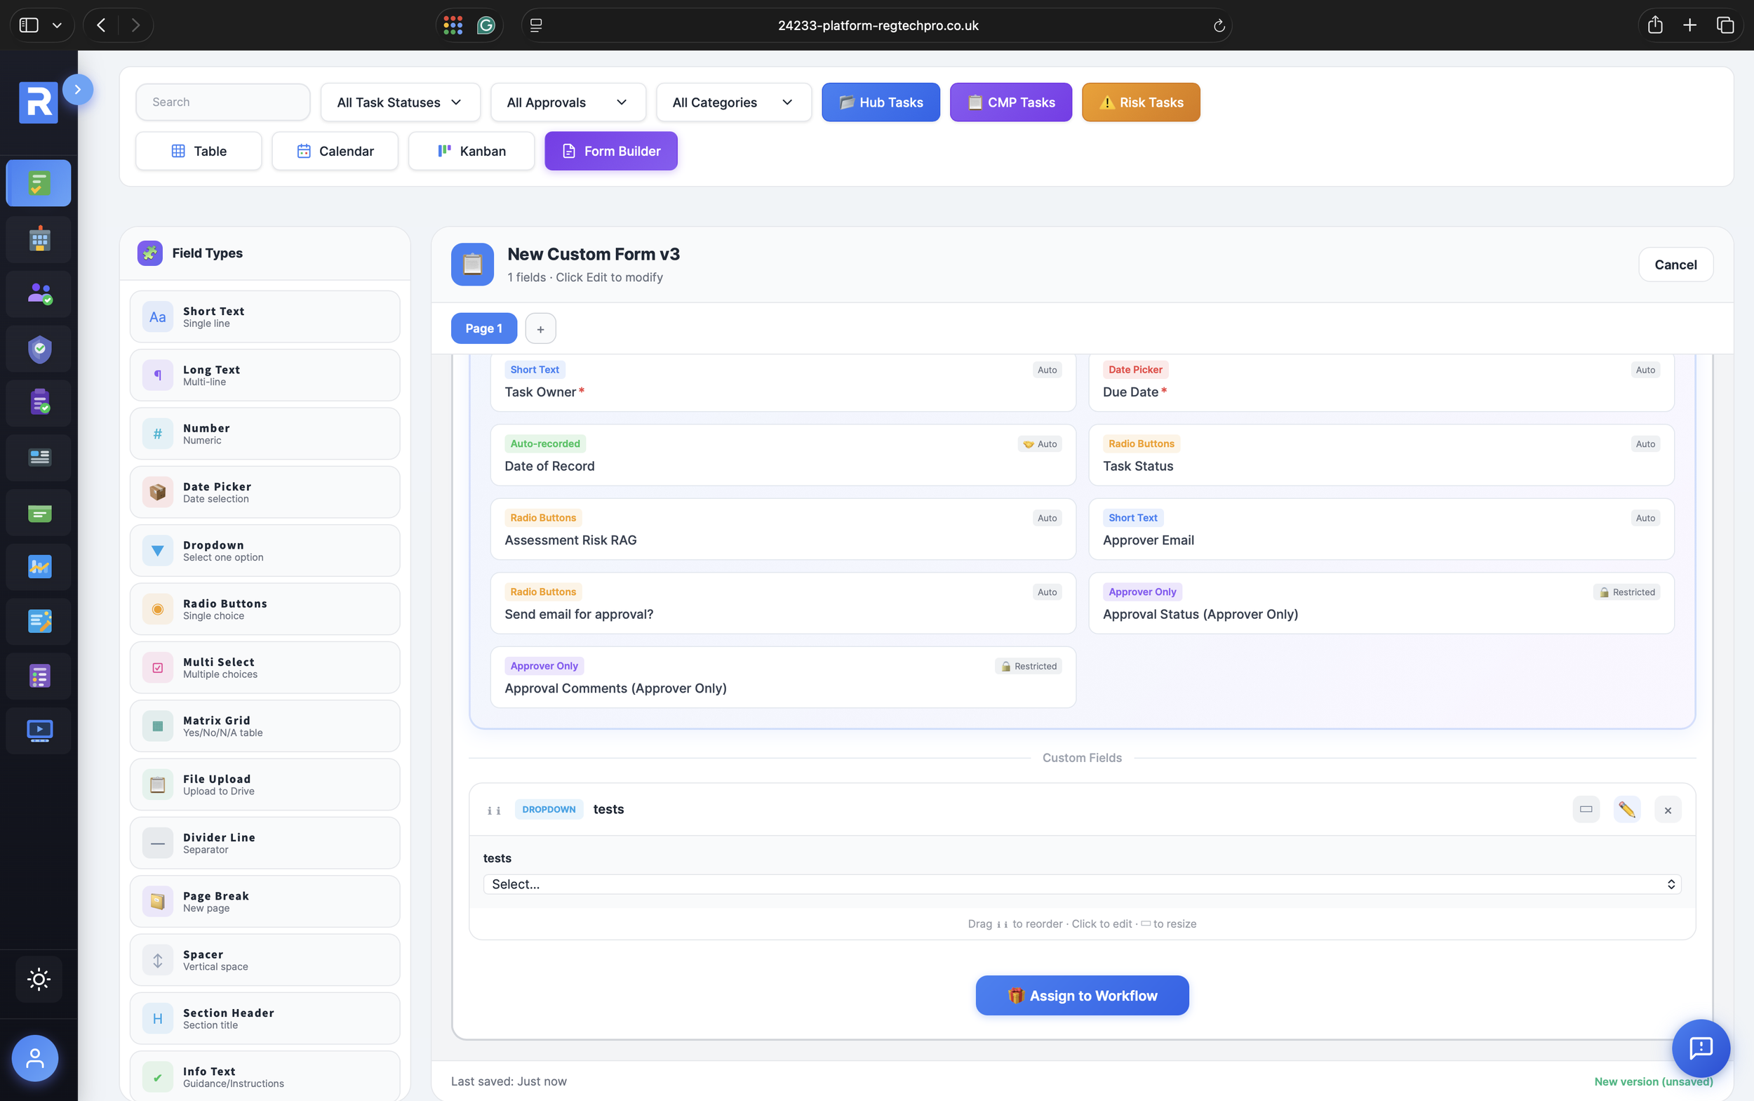
Task: Click the shield icon in left sidebar
Action: pos(39,349)
